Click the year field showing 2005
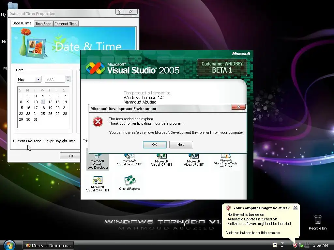 [x=55, y=79]
